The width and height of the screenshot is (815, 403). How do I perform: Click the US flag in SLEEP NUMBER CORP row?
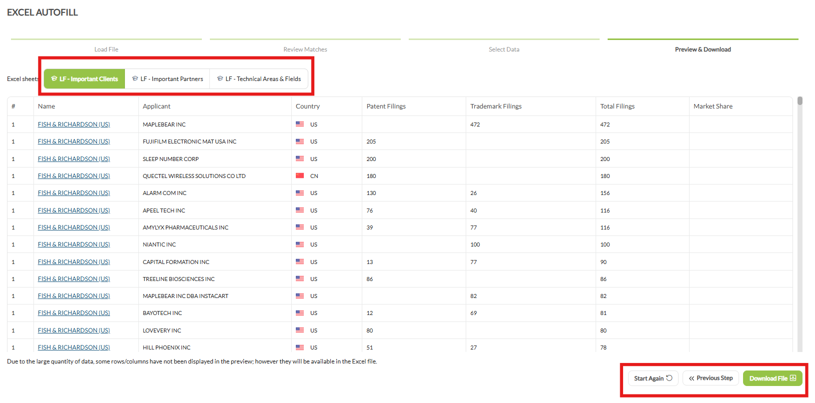[x=300, y=158]
